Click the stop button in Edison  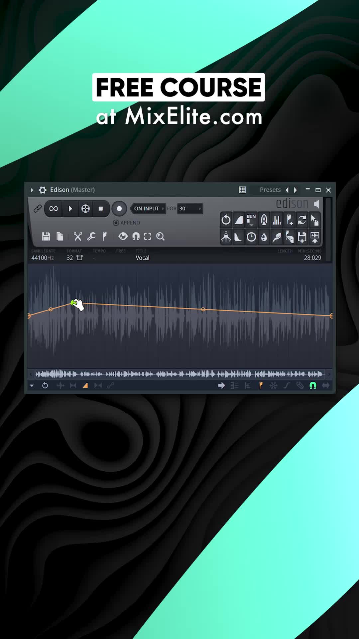click(x=101, y=209)
